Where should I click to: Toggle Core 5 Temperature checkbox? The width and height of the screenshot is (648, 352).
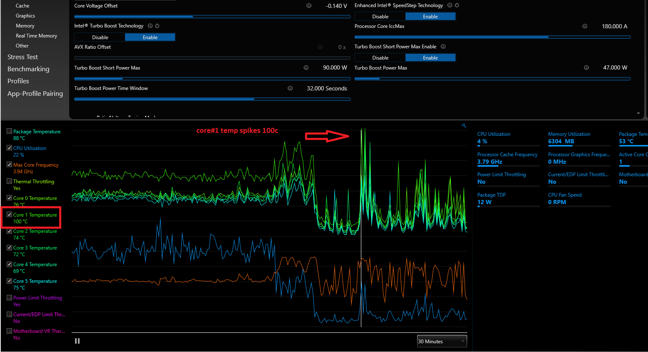[9, 281]
